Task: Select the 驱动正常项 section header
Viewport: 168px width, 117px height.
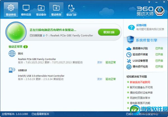Action: 15,47
